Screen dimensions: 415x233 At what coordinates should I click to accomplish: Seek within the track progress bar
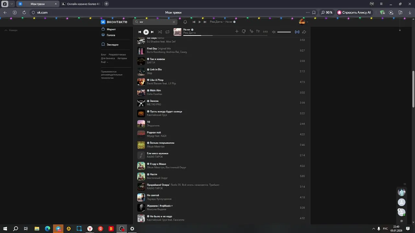pyautogui.click(x=225, y=35)
